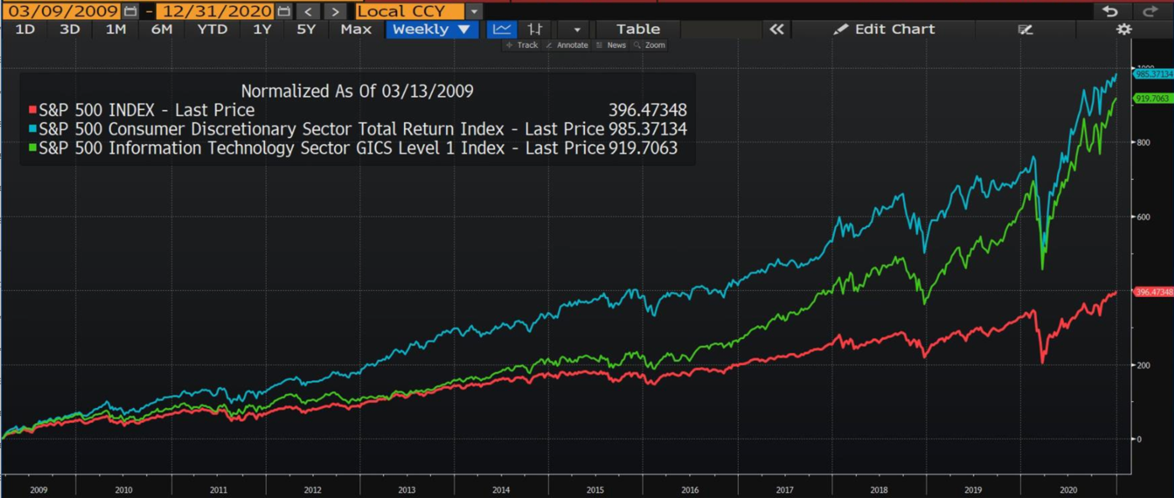Click green Information Technology legend swatch
Screen dimensions: 1174x498
tap(33, 148)
